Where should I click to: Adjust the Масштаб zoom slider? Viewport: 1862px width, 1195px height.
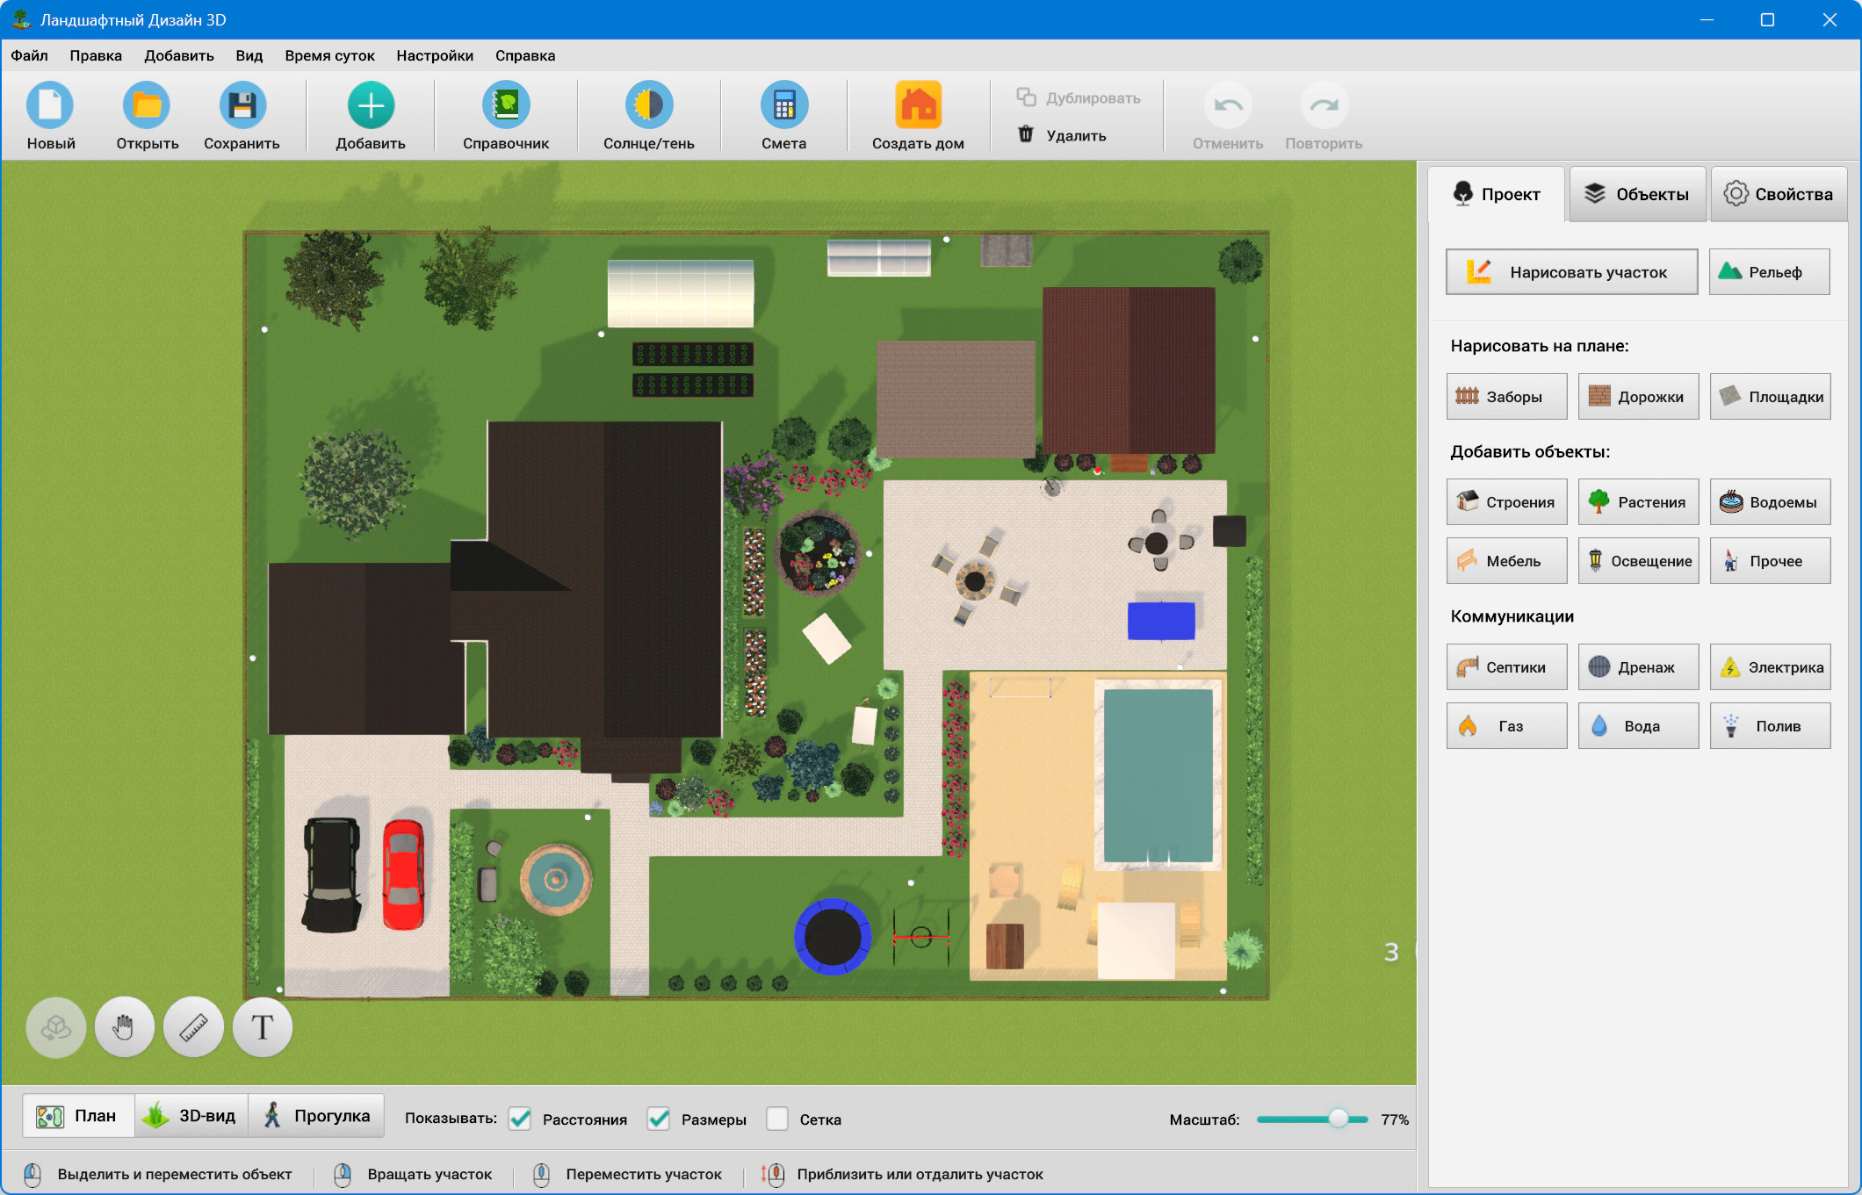pos(1338,1119)
